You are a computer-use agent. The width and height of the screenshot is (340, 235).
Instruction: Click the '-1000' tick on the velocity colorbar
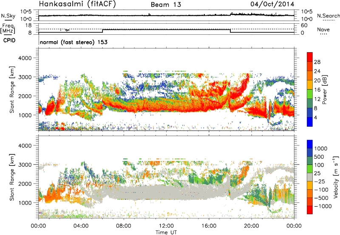[323, 206]
